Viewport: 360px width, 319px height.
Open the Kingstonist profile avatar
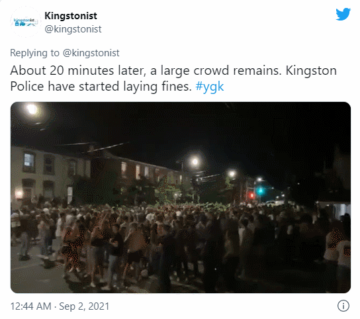(x=25, y=22)
